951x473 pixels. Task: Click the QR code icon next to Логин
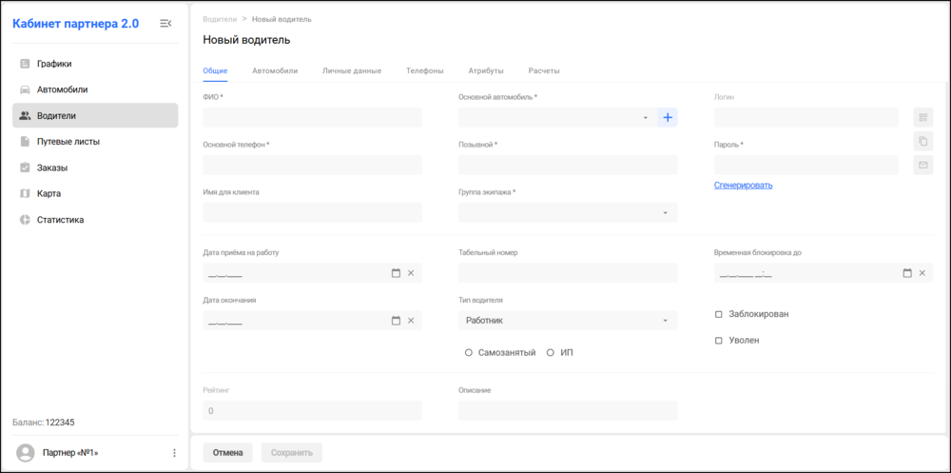click(x=923, y=117)
